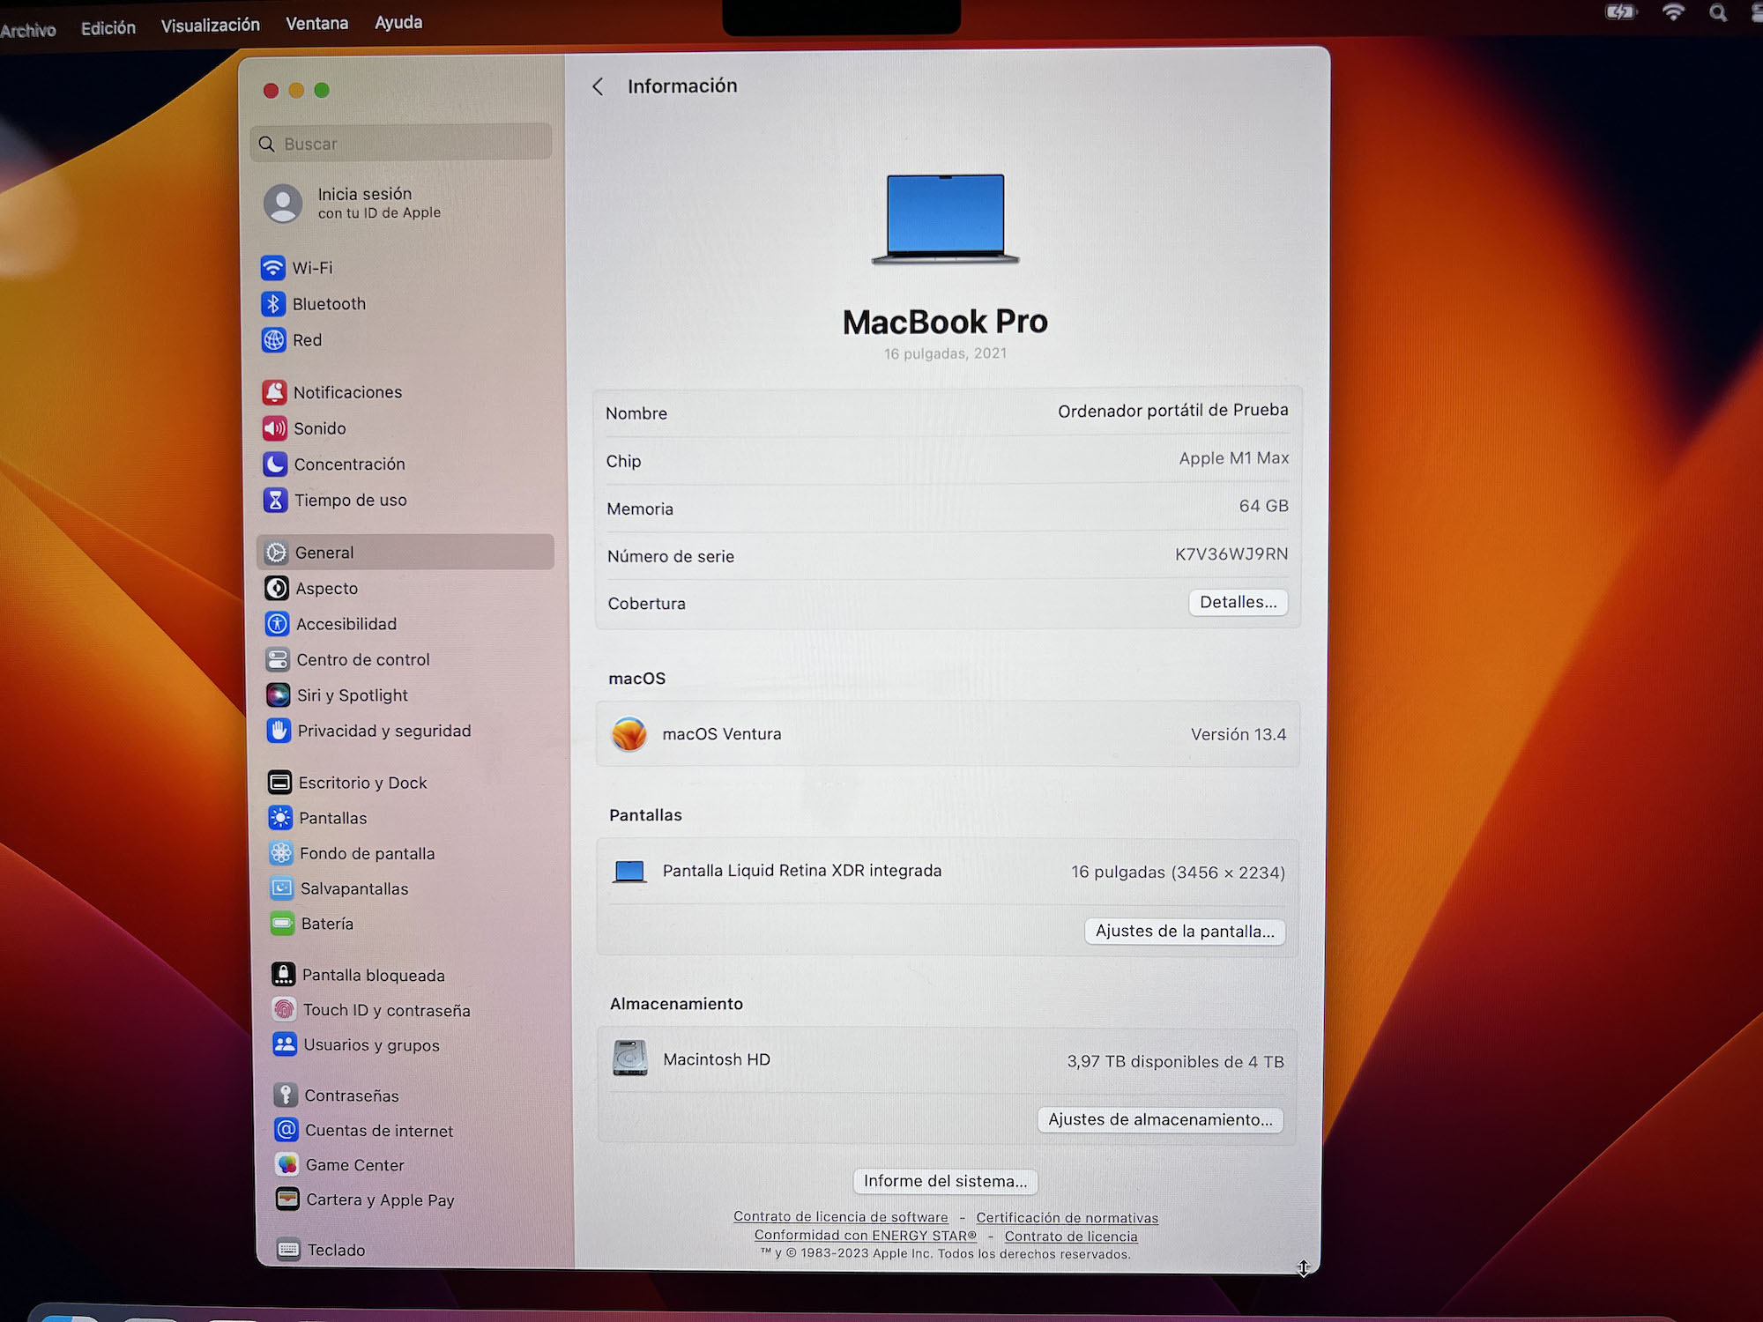Open Tiempo de uso hourglass icon
1763x1322 pixels.
tap(276, 500)
